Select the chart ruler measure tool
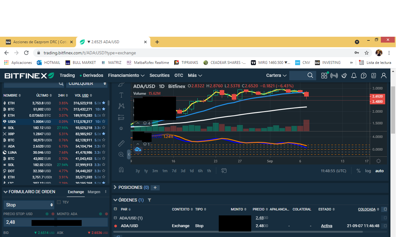 (121, 143)
